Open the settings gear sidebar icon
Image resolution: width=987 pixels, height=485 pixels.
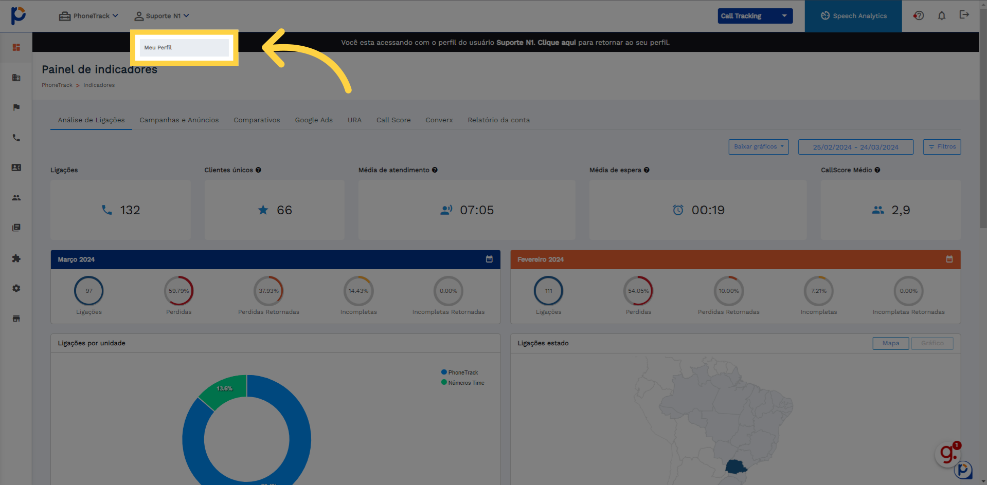point(16,288)
